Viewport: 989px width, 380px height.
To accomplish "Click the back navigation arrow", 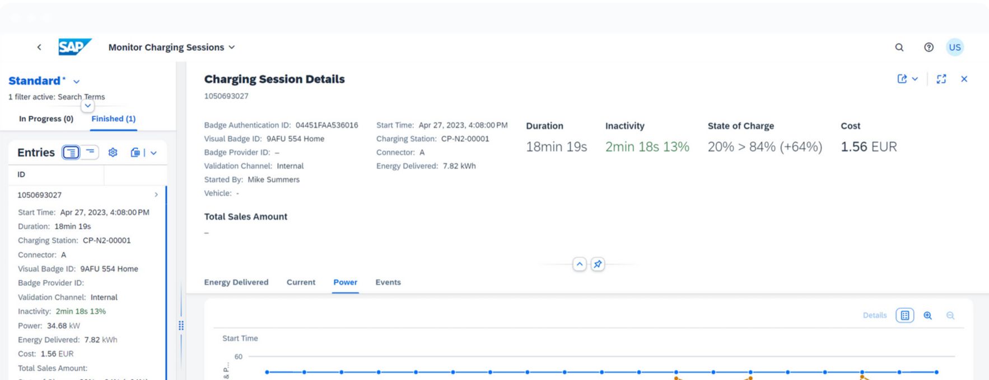I will coord(39,47).
